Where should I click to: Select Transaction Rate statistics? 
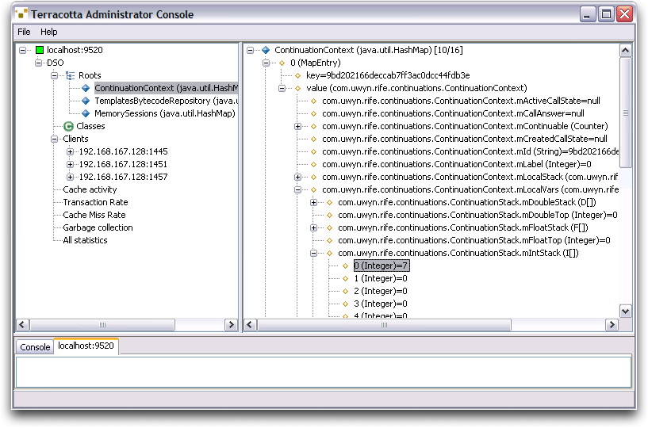click(95, 202)
